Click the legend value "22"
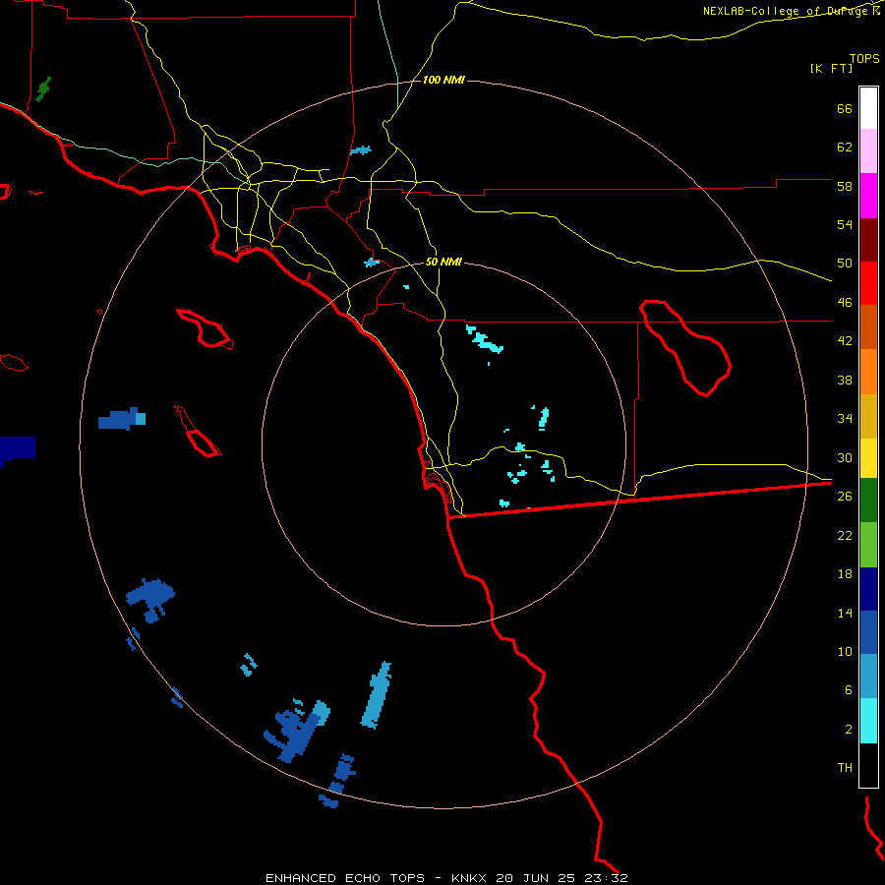The height and width of the screenshot is (885, 885). tap(845, 535)
